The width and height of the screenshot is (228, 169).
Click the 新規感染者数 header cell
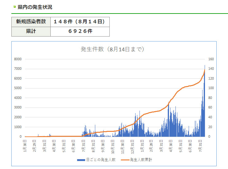coord(31,22)
